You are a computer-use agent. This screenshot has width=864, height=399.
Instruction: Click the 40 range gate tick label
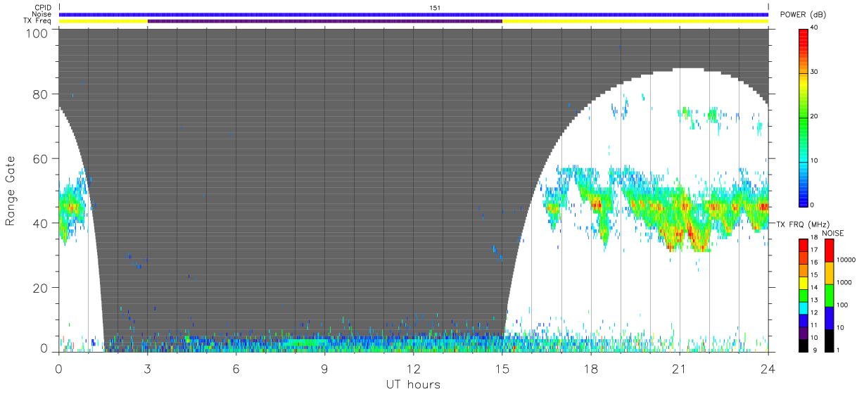40,224
